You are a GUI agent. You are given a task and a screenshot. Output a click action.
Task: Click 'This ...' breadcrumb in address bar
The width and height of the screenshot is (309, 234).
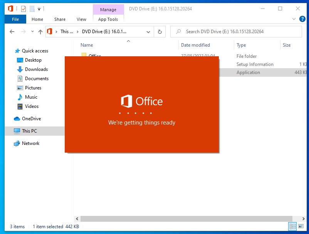pos(67,32)
